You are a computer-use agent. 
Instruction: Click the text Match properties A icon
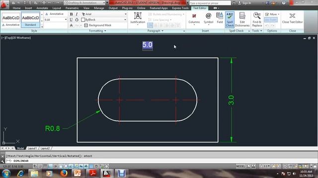point(71,25)
